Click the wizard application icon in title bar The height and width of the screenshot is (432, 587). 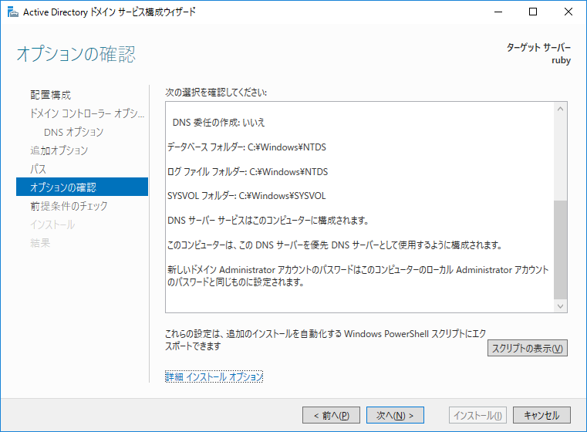click(x=13, y=12)
